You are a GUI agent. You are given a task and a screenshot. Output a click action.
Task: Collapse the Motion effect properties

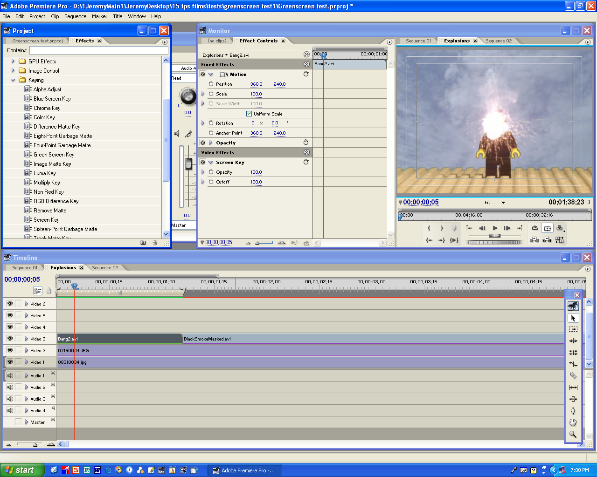point(211,75)
